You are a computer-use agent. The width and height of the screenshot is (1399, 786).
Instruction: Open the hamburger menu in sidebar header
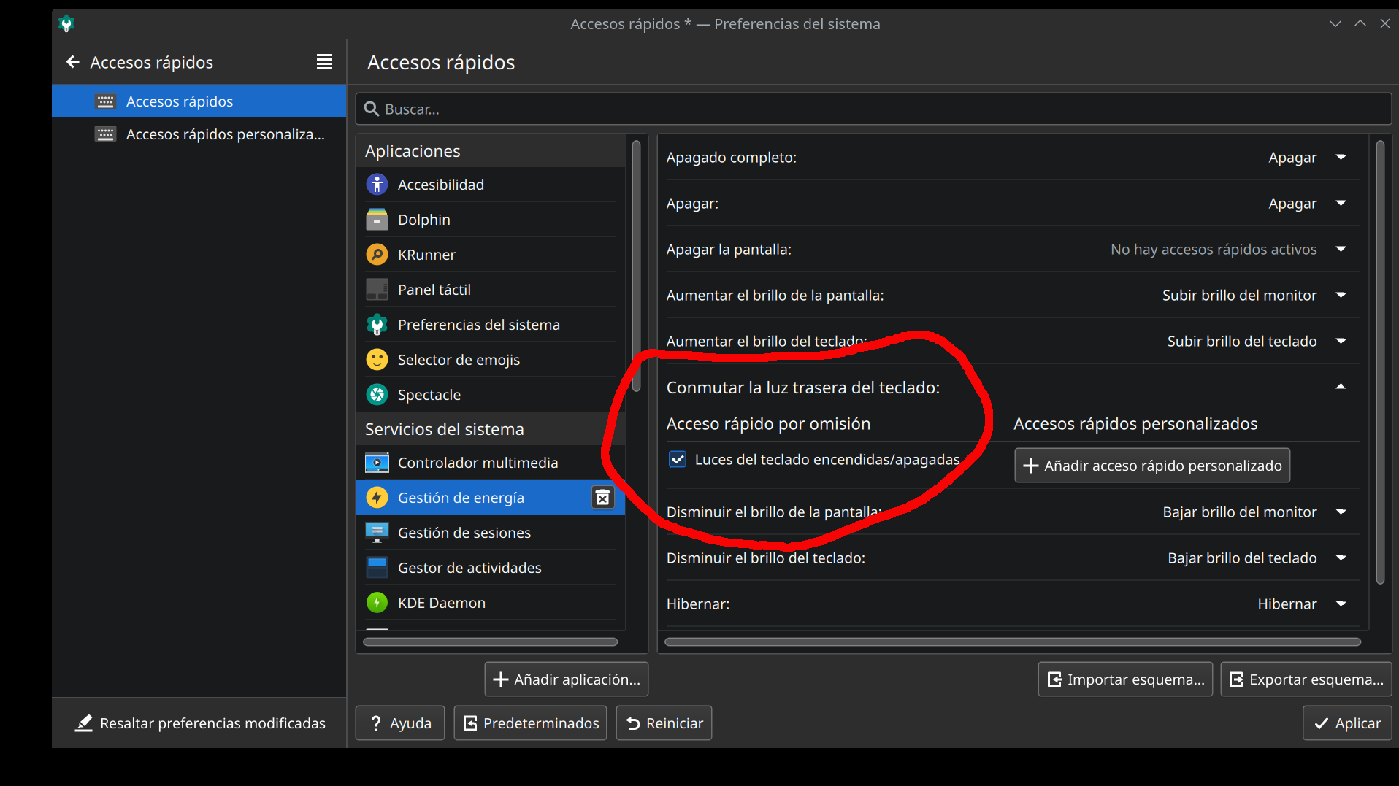click(x=324, y=62)
